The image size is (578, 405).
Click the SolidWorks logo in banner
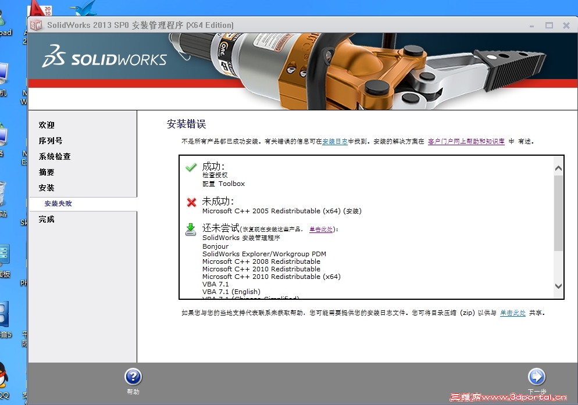coord(104,56)
